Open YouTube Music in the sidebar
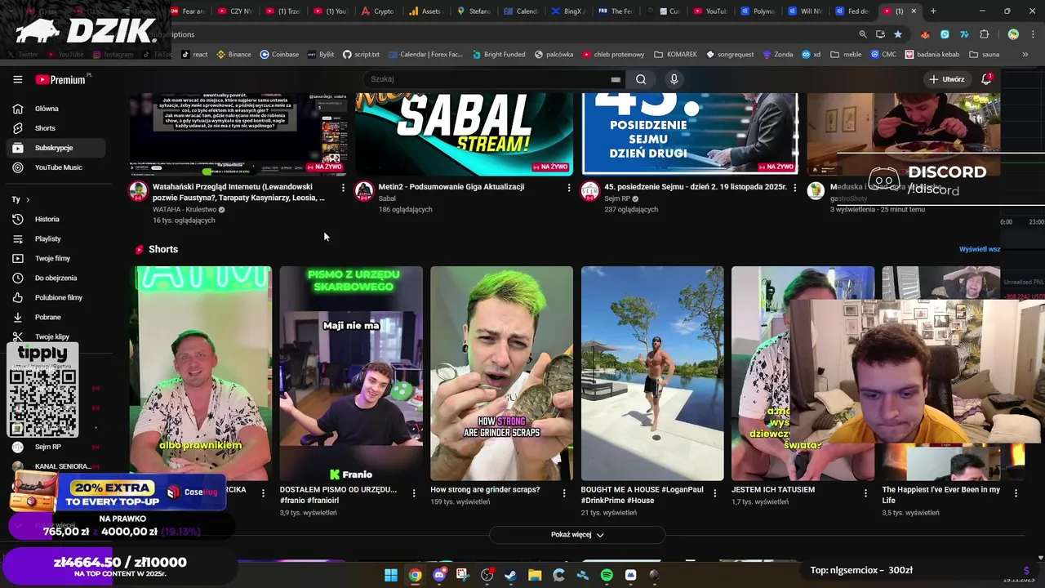Image resolution: width=1045 pixels, height=588 pixels. tap(58, 167)
